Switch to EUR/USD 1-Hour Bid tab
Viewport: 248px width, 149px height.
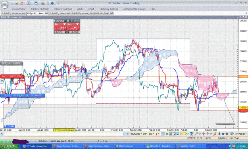pyautogui.click(x=37, y=14)
